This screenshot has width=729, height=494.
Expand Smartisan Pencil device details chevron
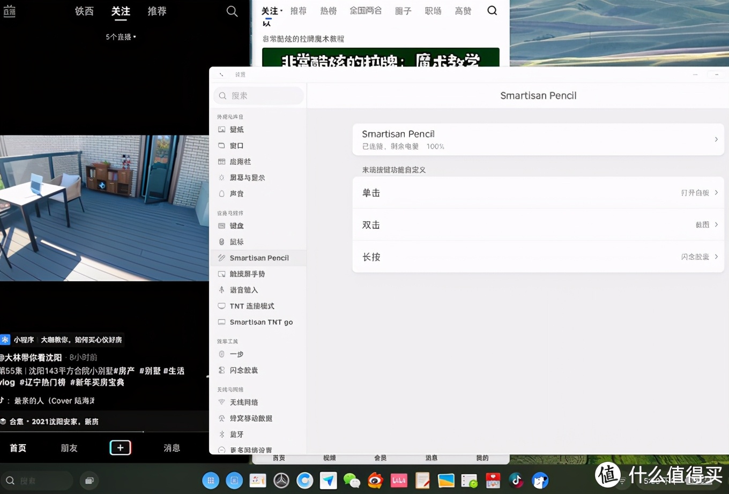pyautogui.click(x=716, y=139)
